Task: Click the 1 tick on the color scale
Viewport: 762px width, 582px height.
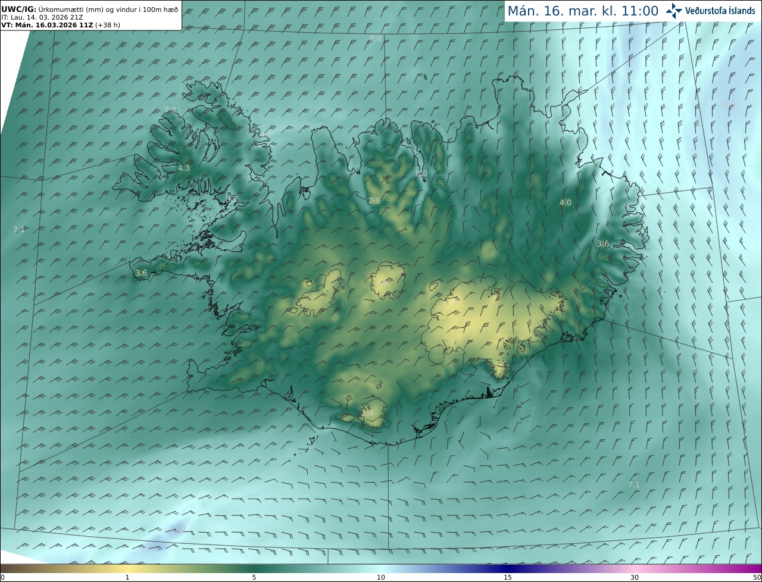Action: (x=127, y=577)
